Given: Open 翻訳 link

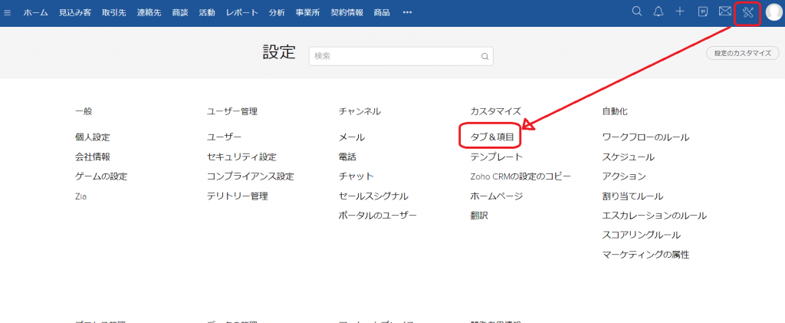Looking at the screenshot, I should tap(479, 216).
